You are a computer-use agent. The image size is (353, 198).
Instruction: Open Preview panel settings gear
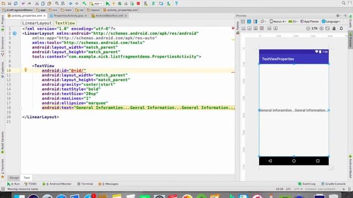click(338, 16)
